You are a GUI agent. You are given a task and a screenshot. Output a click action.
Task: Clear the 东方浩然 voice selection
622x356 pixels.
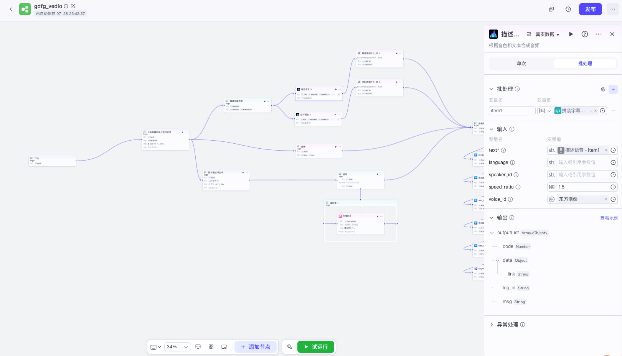tap(606, 199)
